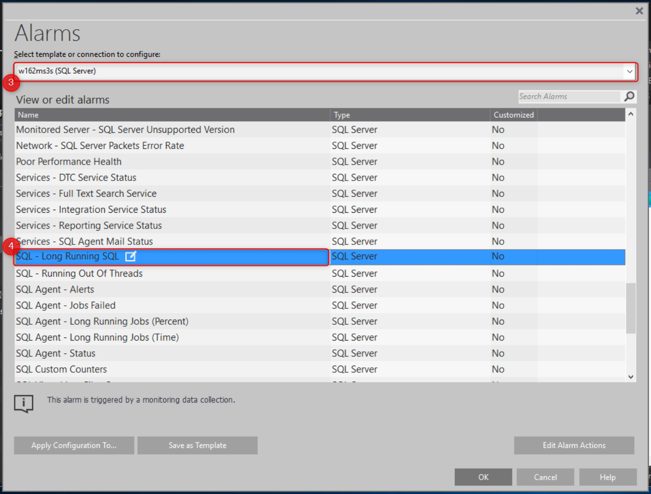Open Edit Alarm Actions
Screen dimensions: 651x494
point(574,445)
